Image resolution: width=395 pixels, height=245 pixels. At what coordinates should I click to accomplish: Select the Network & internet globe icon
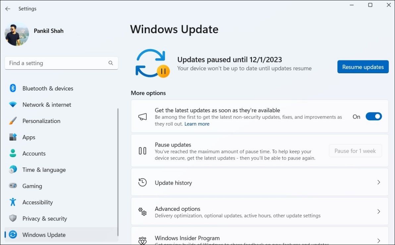click(13, 104)
